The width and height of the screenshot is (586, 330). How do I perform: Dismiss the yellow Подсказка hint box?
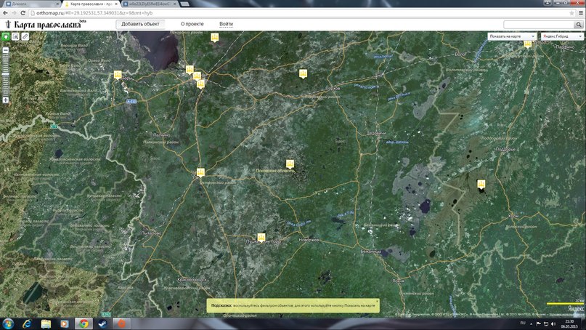click(377, 301)
